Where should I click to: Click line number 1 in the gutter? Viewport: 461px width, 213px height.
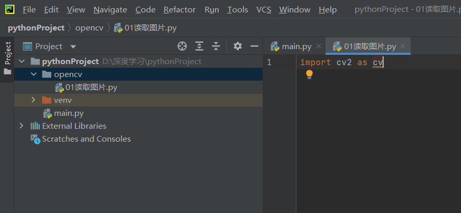pos(269,62)
